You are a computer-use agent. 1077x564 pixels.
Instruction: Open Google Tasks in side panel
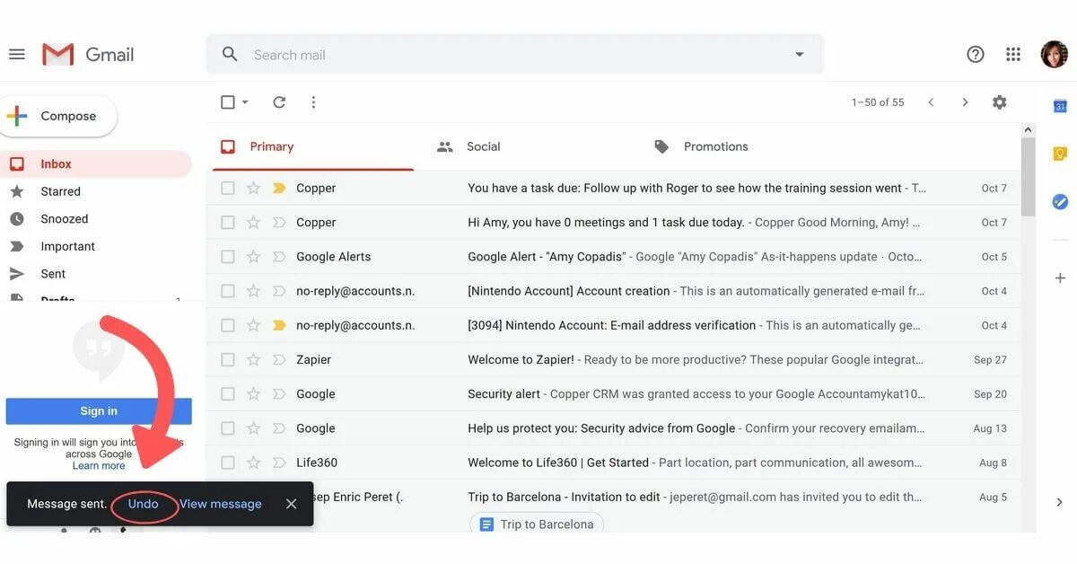pos(1060,201)
